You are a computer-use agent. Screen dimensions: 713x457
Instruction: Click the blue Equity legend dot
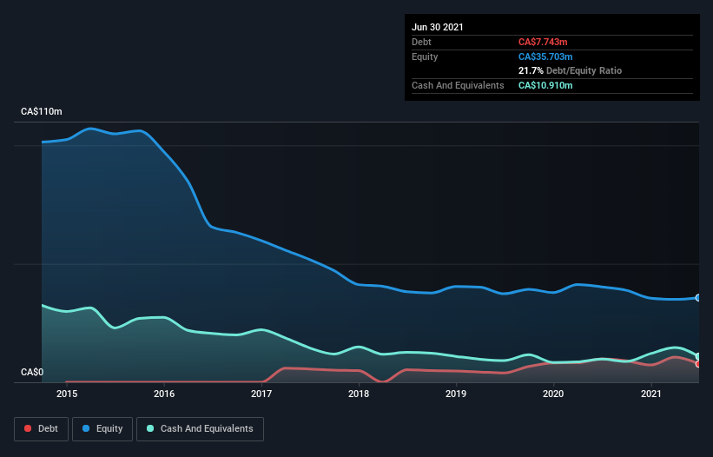[86, 428]
